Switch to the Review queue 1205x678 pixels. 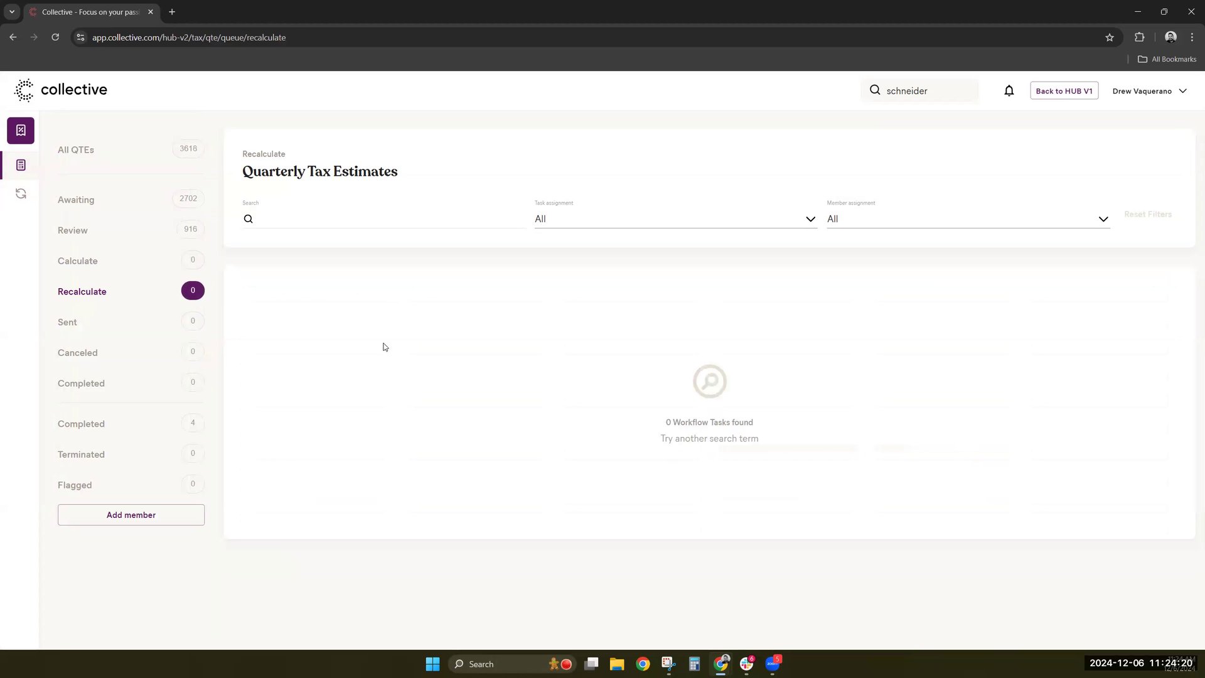coord(73,230)
